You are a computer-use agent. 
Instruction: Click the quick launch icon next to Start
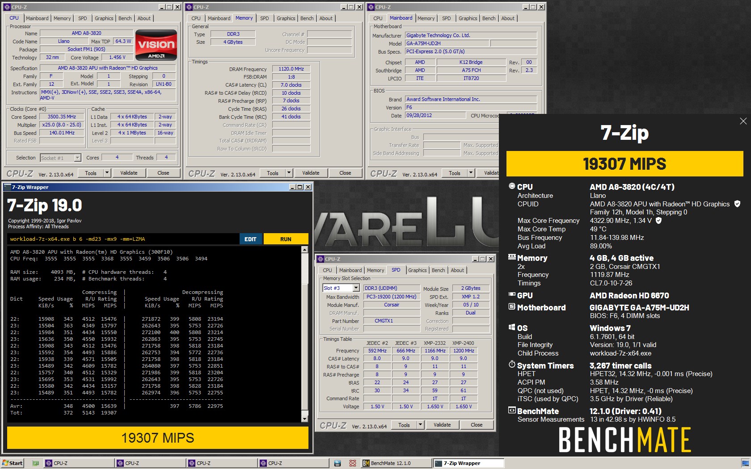coord(35,463)
